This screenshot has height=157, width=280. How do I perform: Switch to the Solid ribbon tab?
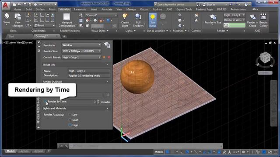point(29,9)
